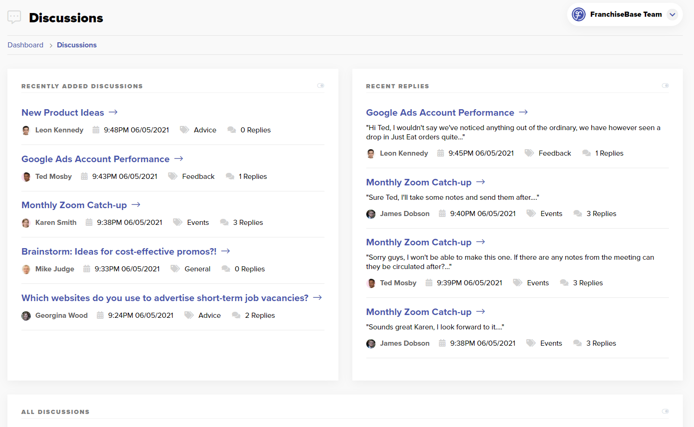Open Which websites advertise short-term job vacancies discussion
The height and width of the screenshot is (427, 694).
[165, 298]
